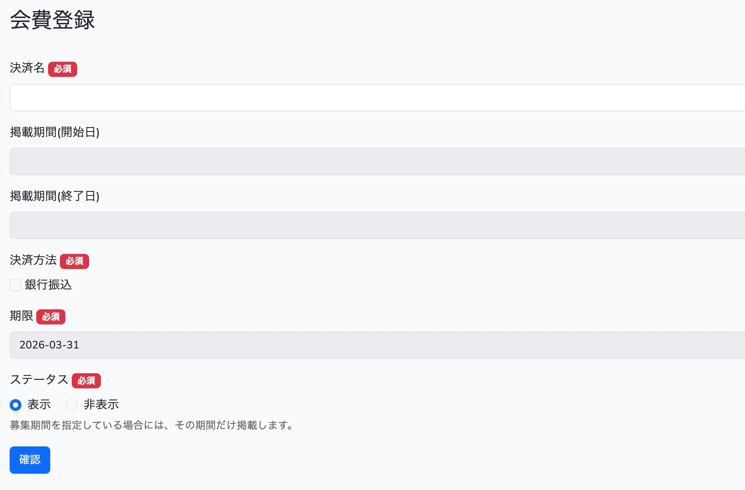The height and width of the screenshot is (490, 745).
Task: Check the 銀行振込 checkbox
Action: pyautogui.click(x=16, y=285)
